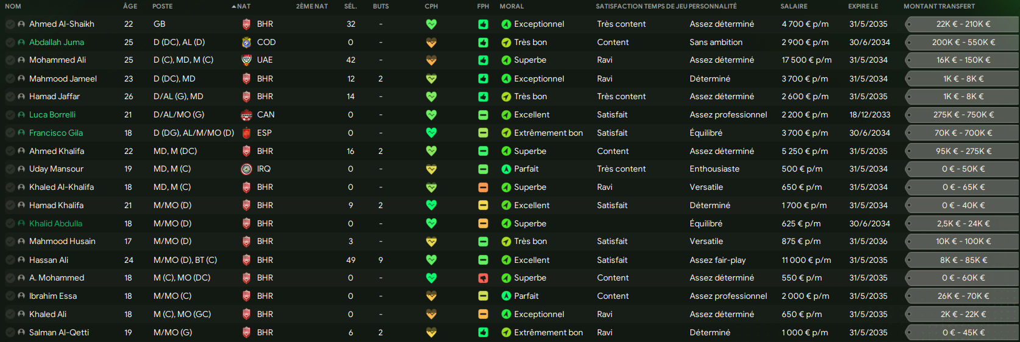Sort by the EXPIRE LE column header
The height and width of the screenshot is (342, 1020).
pos(863,6)
